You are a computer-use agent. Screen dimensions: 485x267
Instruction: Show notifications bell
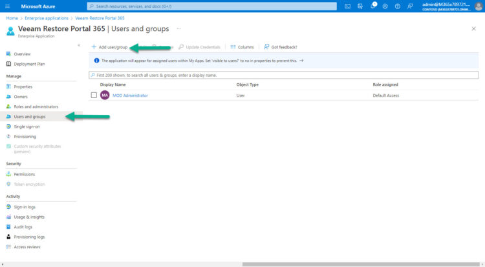tap(373, 6)
